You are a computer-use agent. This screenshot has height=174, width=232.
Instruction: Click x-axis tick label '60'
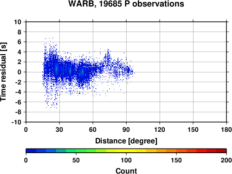pos(93,129)
